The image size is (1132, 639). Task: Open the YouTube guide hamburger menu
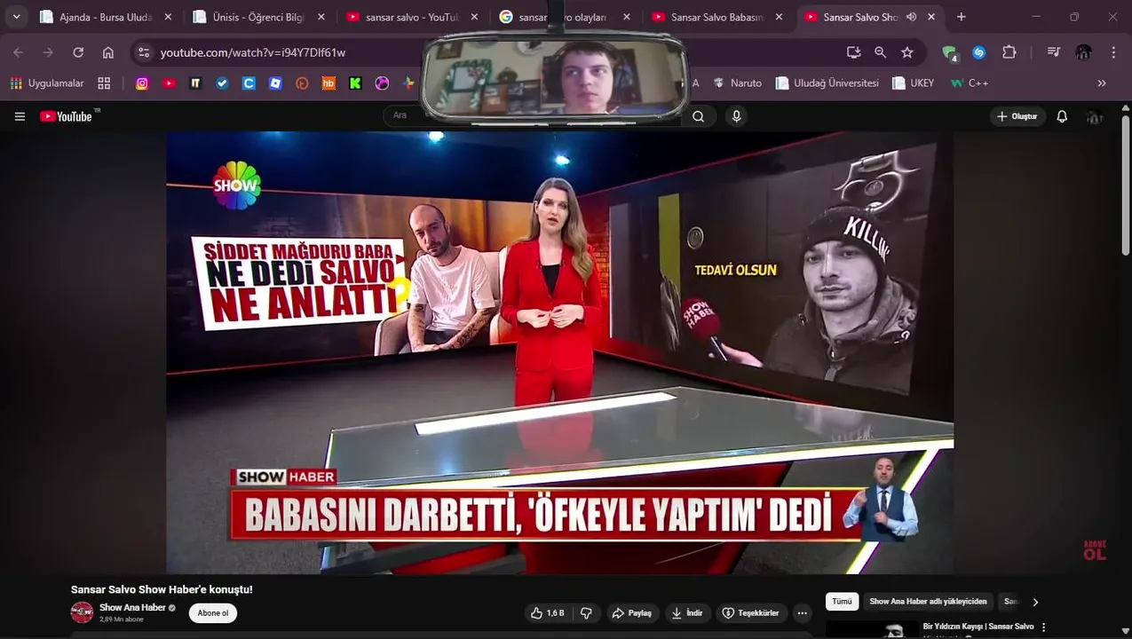click(x=20, y=116)
